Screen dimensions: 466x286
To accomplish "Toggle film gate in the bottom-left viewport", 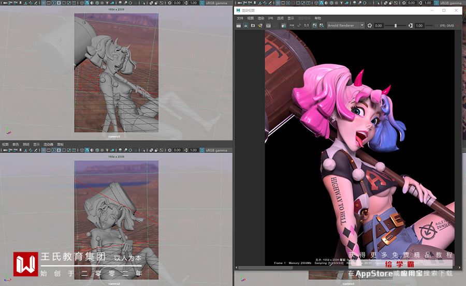I will coord(49,150).
